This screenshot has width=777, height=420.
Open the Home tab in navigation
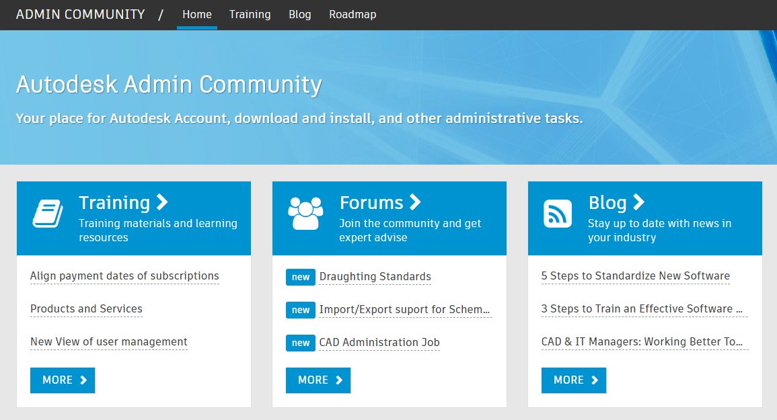coord(196,14)
